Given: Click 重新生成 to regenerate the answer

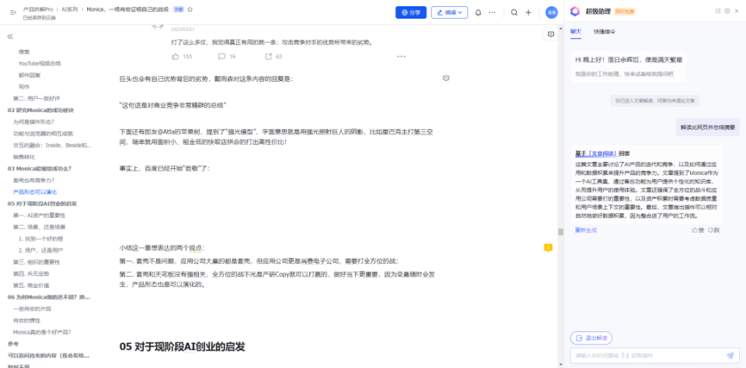Looking at the screenshot, I should coord(586,230).
